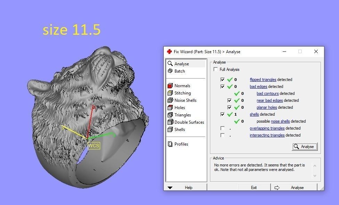Click the 'size 11.5' yellow caption
Screen dimensions: 339x205
point(72,30)
